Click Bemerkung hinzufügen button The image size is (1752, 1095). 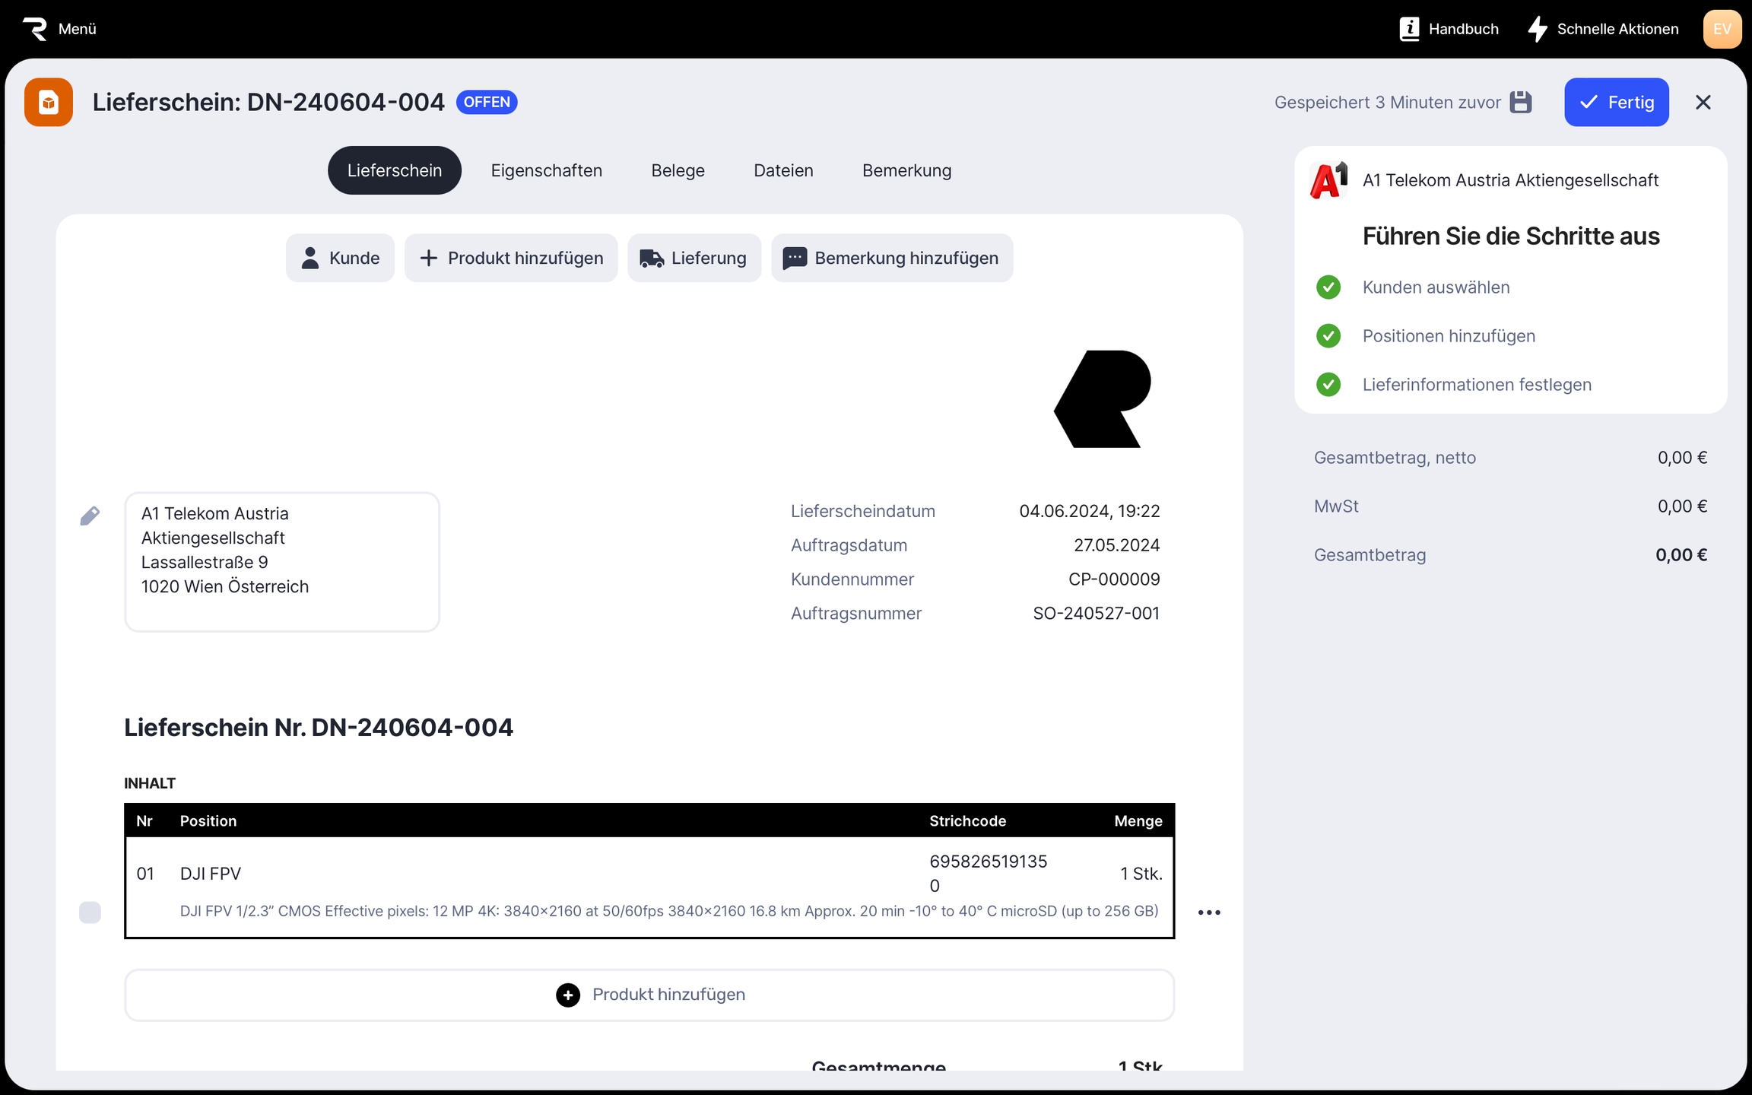coord(891,258)
